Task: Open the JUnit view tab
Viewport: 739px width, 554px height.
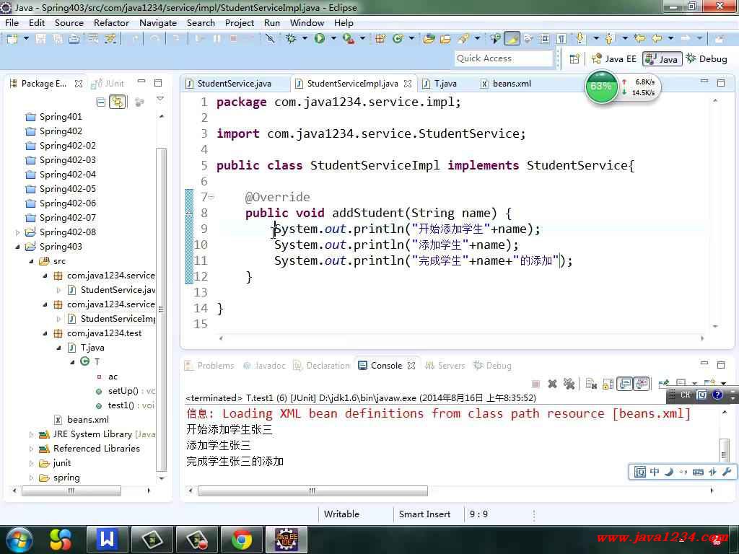Action: (x=108, y=84)
